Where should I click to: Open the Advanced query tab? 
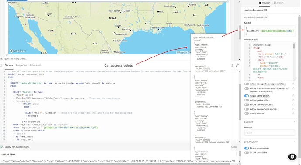[x=35, y=66]
